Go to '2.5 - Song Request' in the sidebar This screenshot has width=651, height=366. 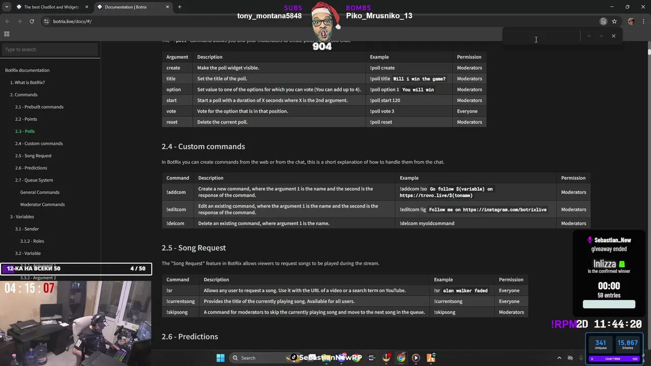pos(34,156)
